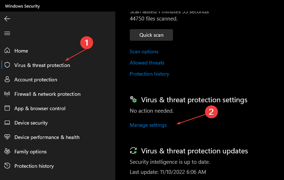Image resolution: width=284 pixels, height=180 pixels.
Task: Open the Allowed threats link
Action: pyautogui.click(x=147, y=63)
